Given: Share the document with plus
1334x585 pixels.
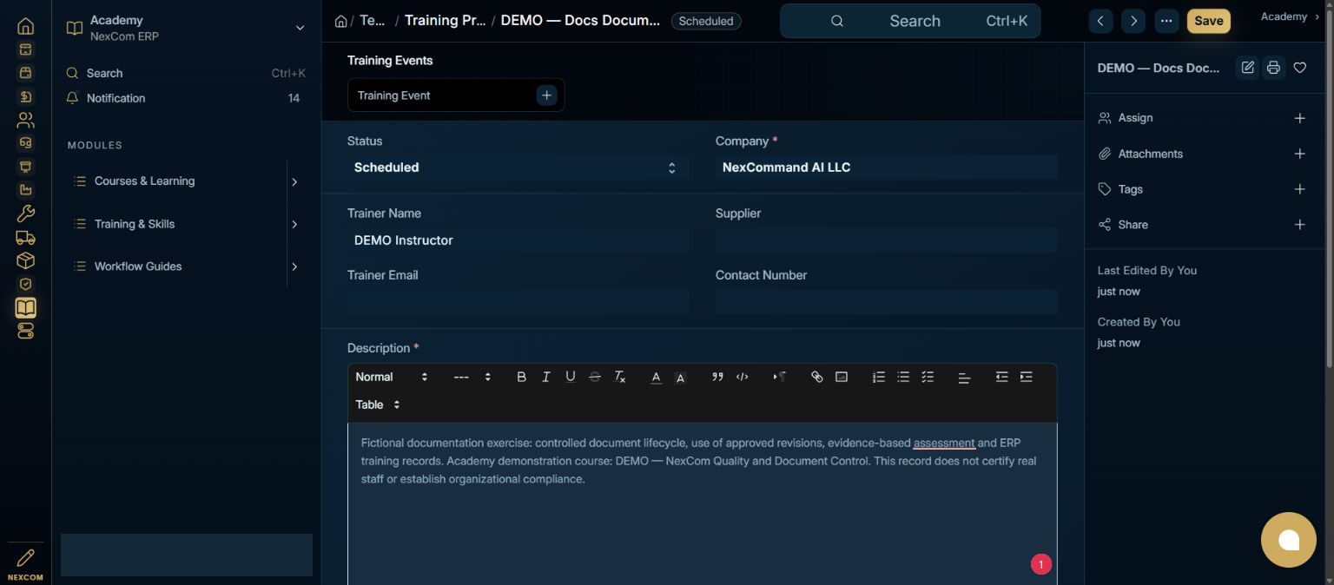Looking at the screenshot, I should pyautogui.click(x=1299, y=225).
